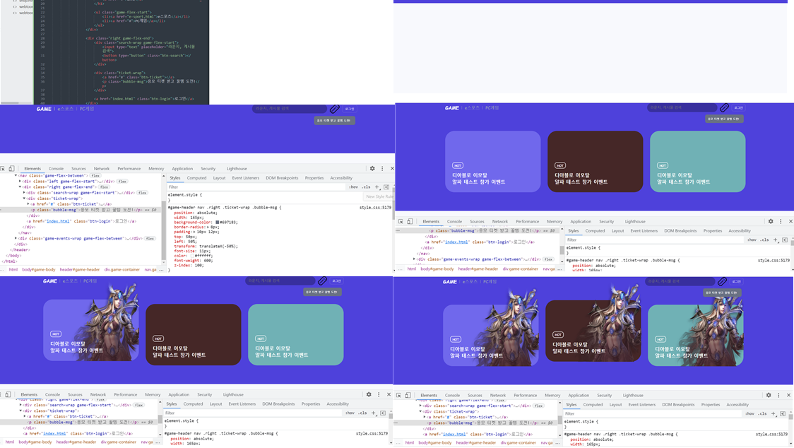Toggle .cls class editor in no-cards screenshot
The width and height of the screenshot is (794, 448).
pyautogui.click(x=366, y=187)
